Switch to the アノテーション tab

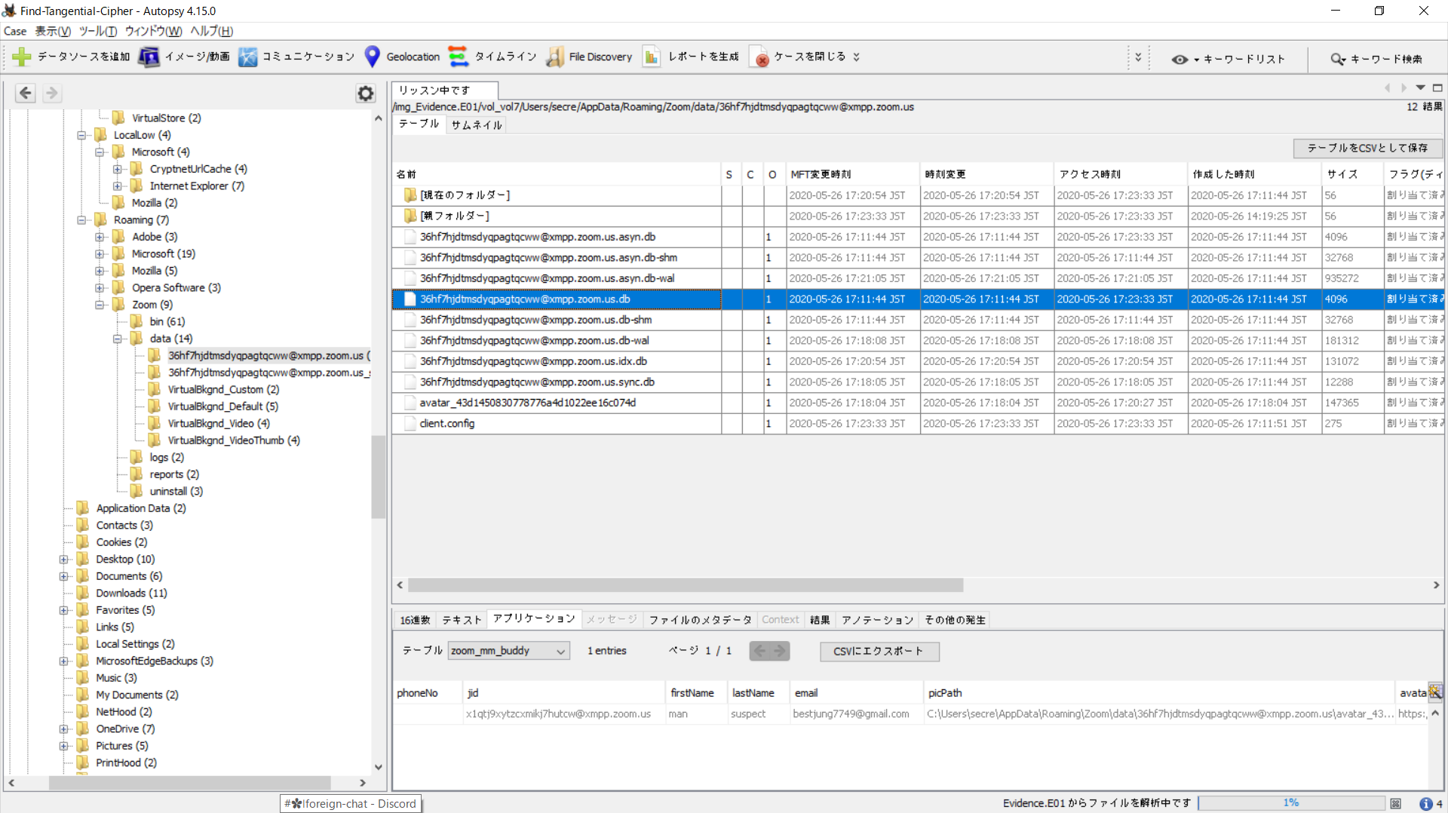point(878,620)
